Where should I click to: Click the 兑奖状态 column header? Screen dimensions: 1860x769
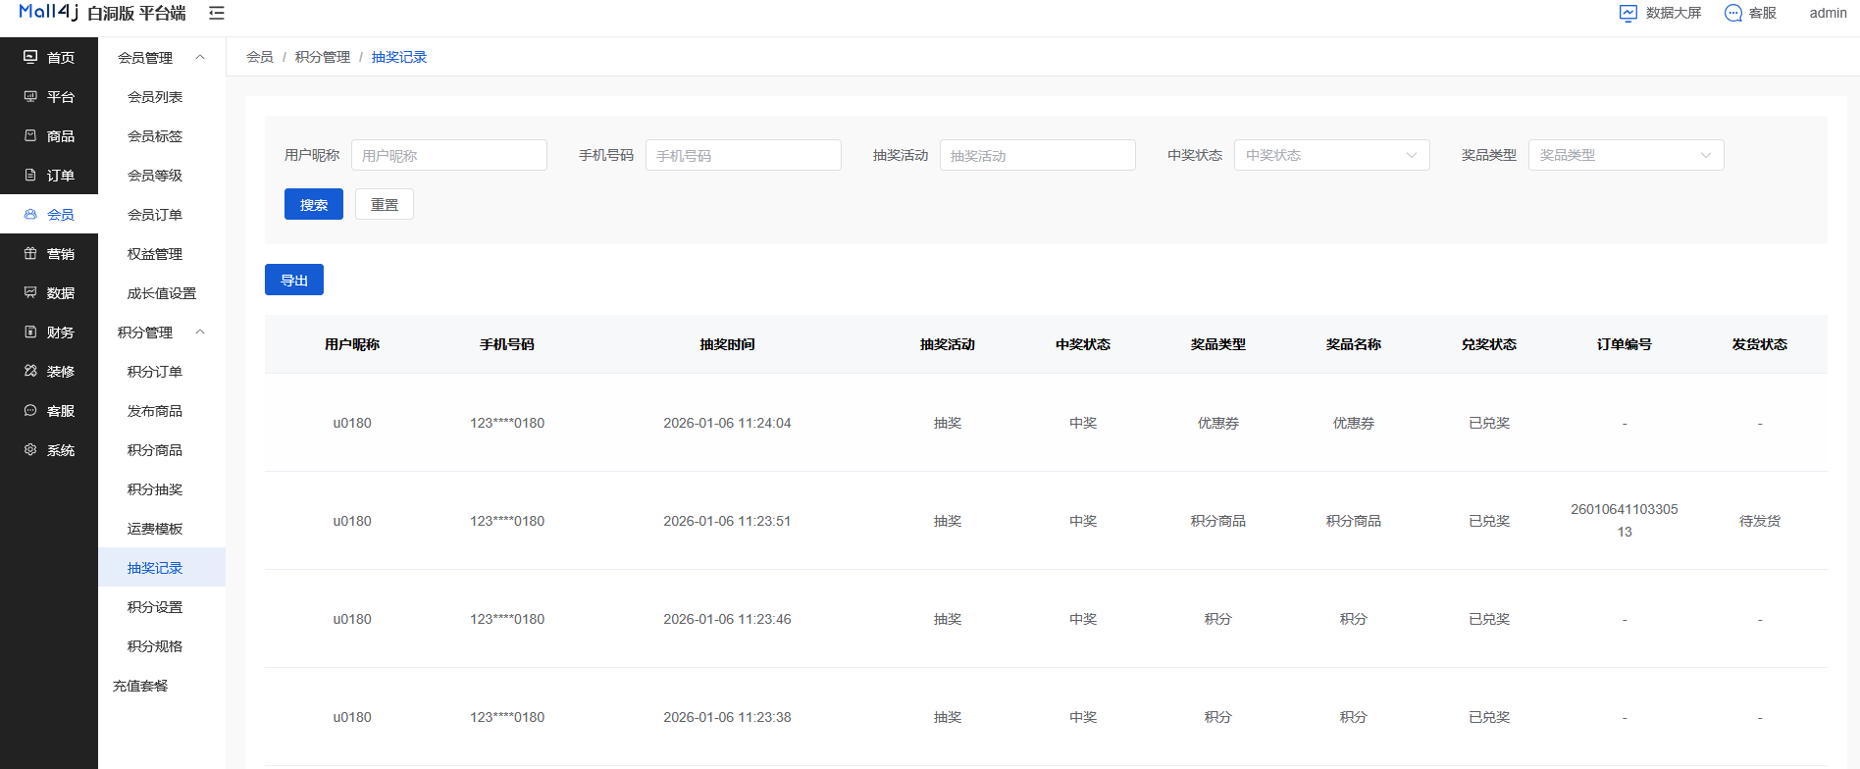[1489, 344]
